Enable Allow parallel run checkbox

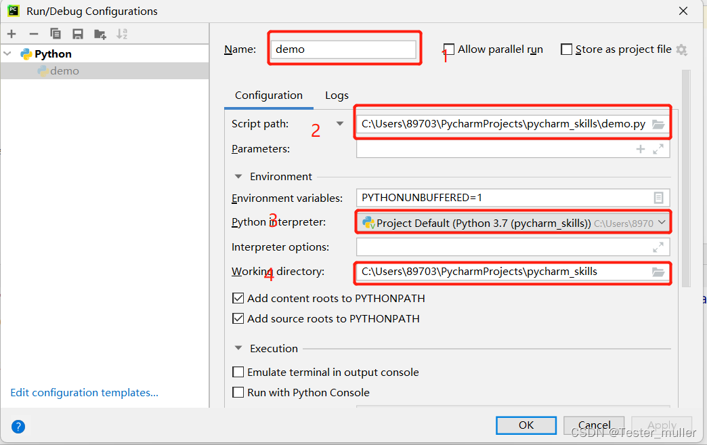click(x=448, y=49)
